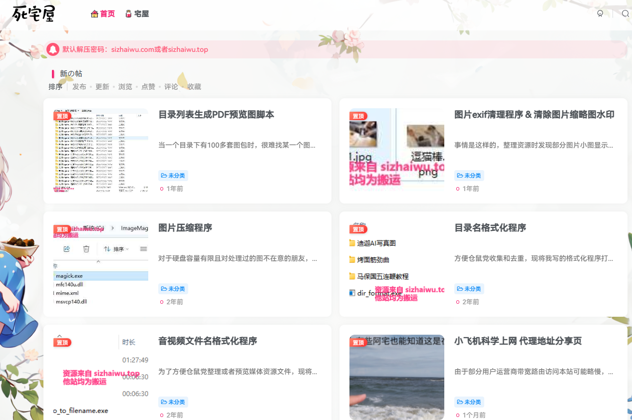Click the excerpt starting 事情是这样的
The image size is (632, 420).
pos(534,145)
